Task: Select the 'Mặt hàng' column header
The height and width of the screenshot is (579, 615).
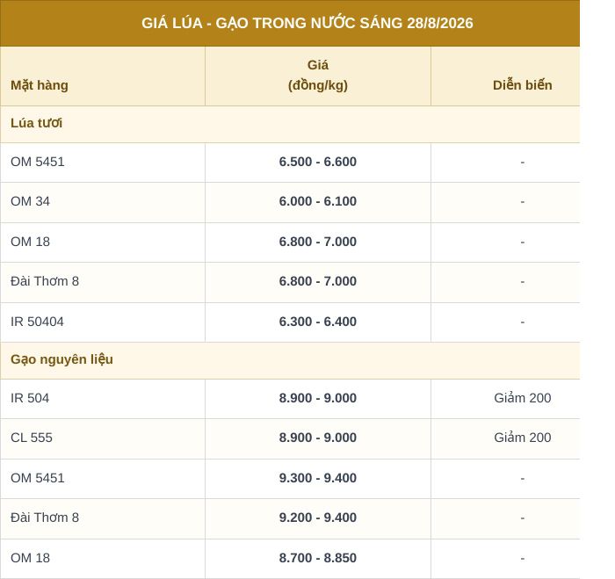Action: click(x=40, y=85)
